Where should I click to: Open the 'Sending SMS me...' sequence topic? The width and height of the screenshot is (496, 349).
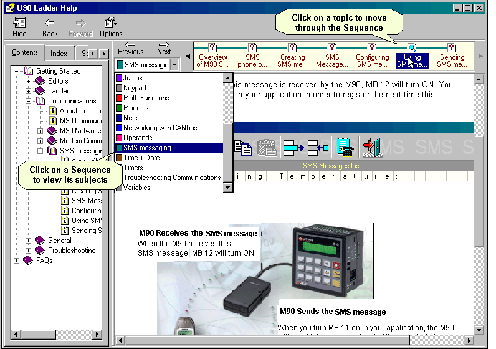pyautogui.click(x=452, y=56)
